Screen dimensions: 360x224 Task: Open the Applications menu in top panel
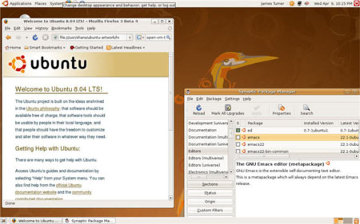20,4
